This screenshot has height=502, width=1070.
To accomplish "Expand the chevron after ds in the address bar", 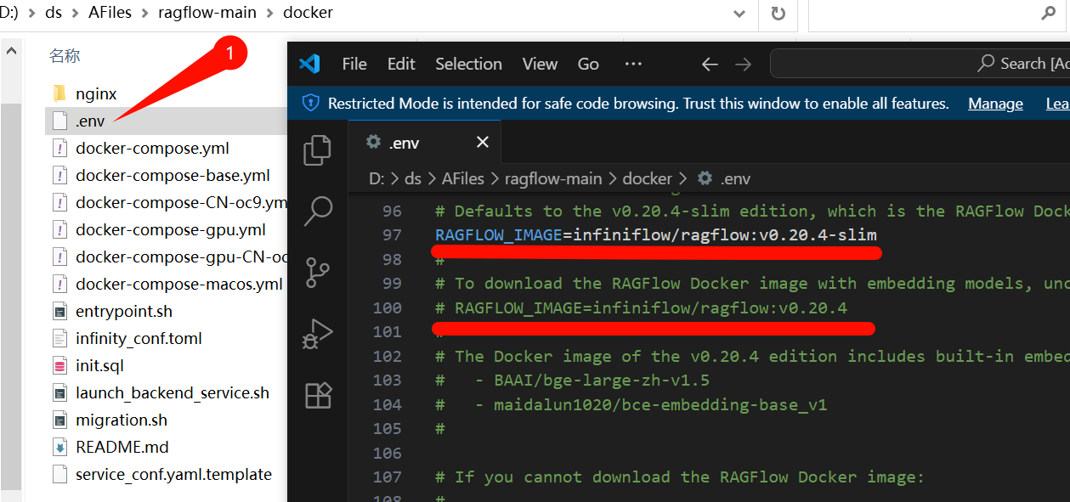I will point(76,14).
